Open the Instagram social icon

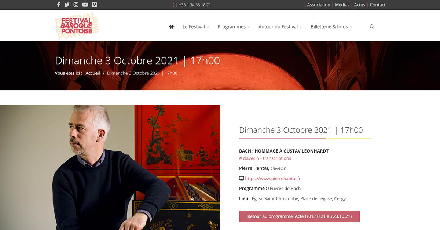pos(76,5)
